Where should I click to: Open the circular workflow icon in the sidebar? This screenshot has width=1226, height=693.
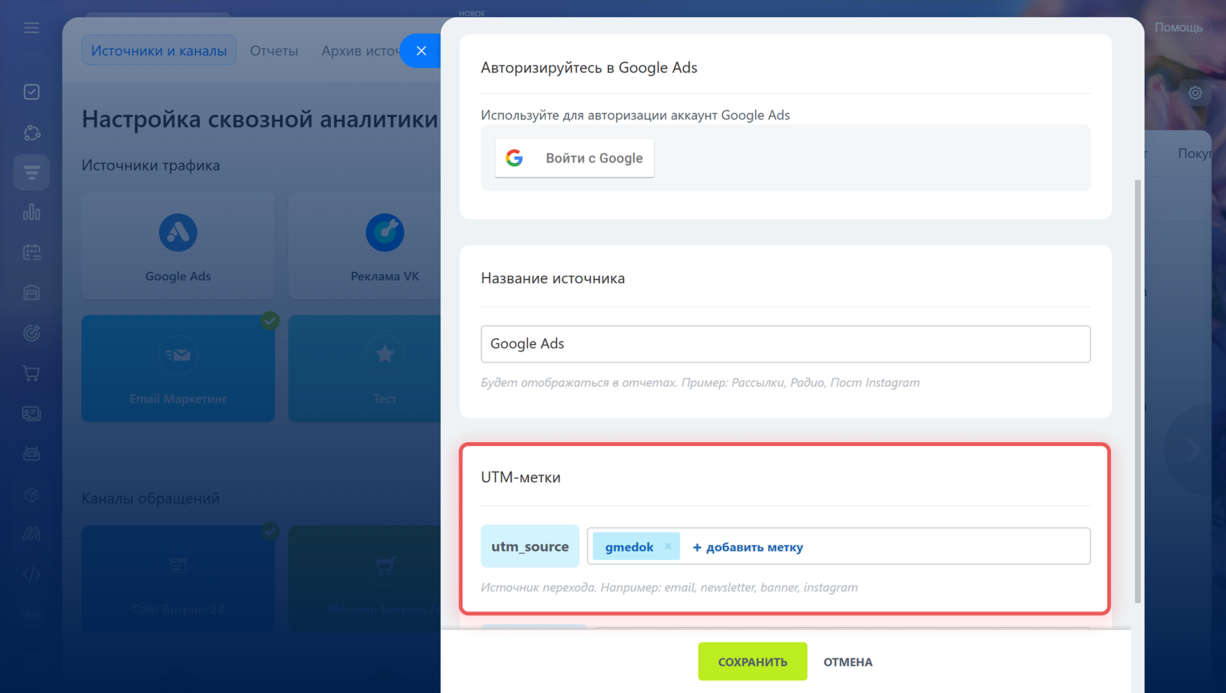(31, 132)
